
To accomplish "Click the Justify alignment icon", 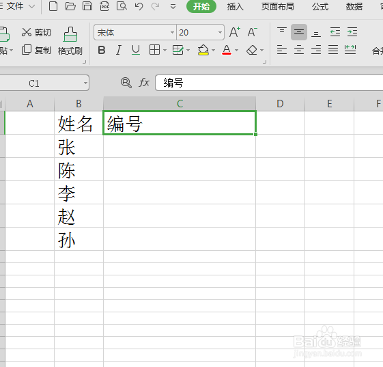I will [333, 50].
